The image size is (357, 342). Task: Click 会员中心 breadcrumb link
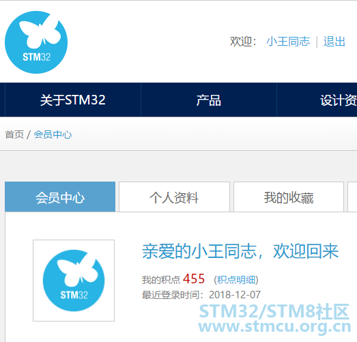[x=53, y=134]
